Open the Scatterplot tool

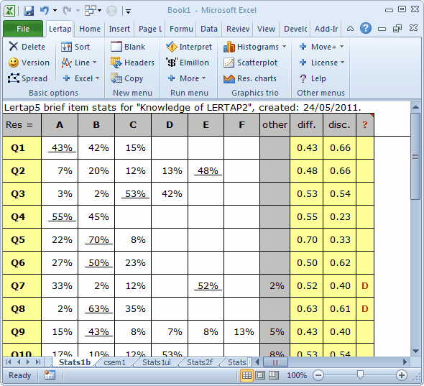coord(250,63)
